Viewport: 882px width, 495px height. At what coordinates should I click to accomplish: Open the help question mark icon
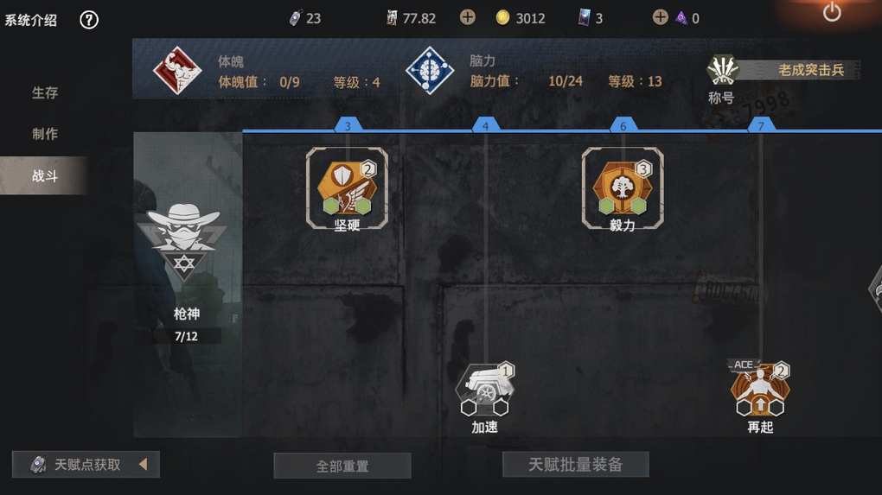coord(89,20)
